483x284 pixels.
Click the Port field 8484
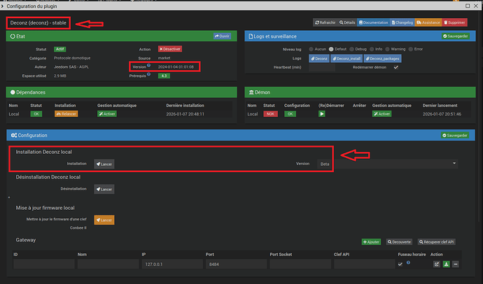(237, 264)
